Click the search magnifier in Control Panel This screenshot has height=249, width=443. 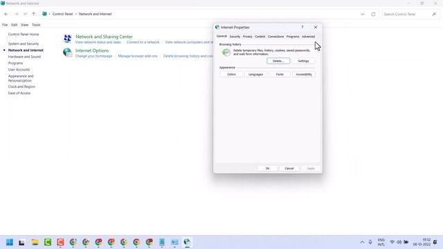tap(434, 14)
